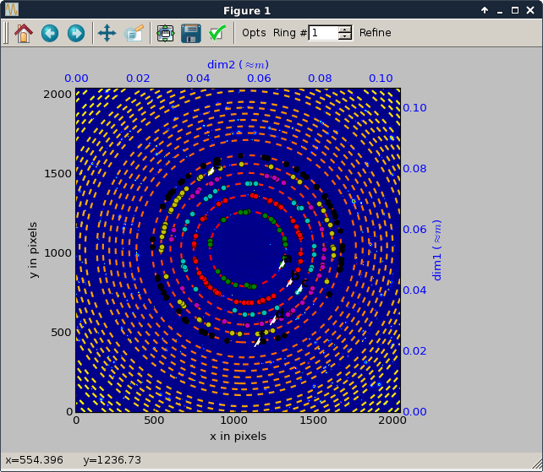Go forward to next view
Screen dimensions: 543x472
(x=76, y=33)
